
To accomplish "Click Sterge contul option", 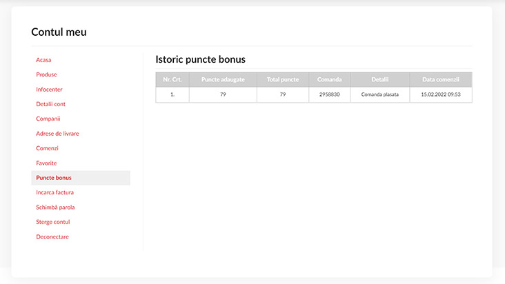I will point(53,222).
